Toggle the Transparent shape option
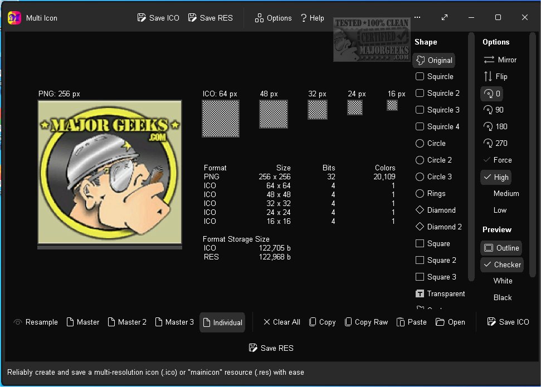This screenshot has width=541, height=387. pyautogui.click(x=440, y=293)
